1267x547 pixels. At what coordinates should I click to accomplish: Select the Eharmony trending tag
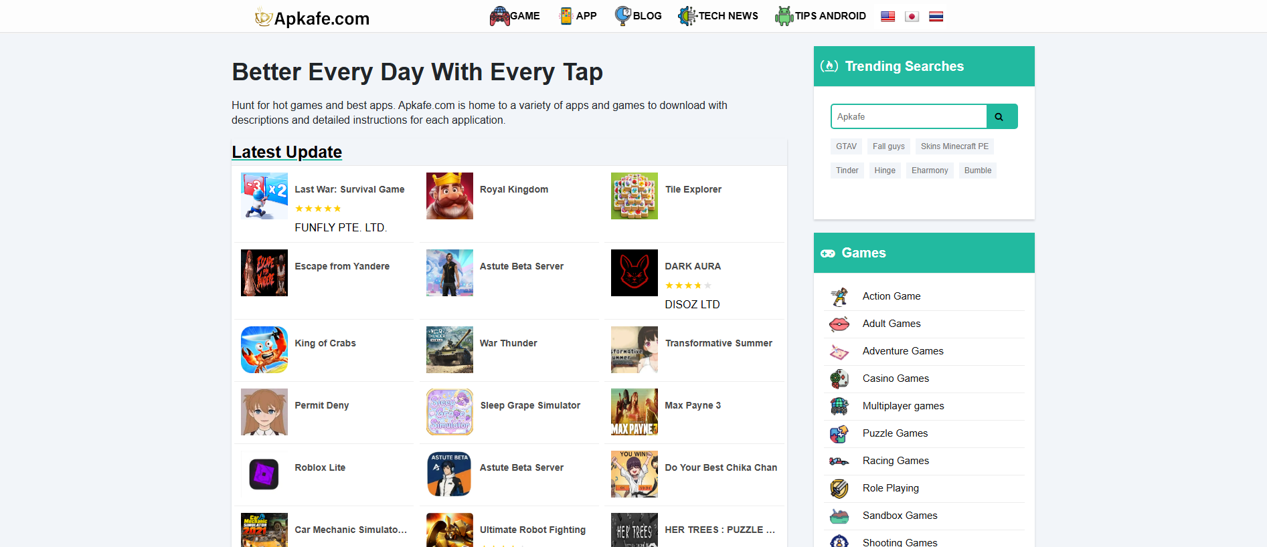point(930,171)
